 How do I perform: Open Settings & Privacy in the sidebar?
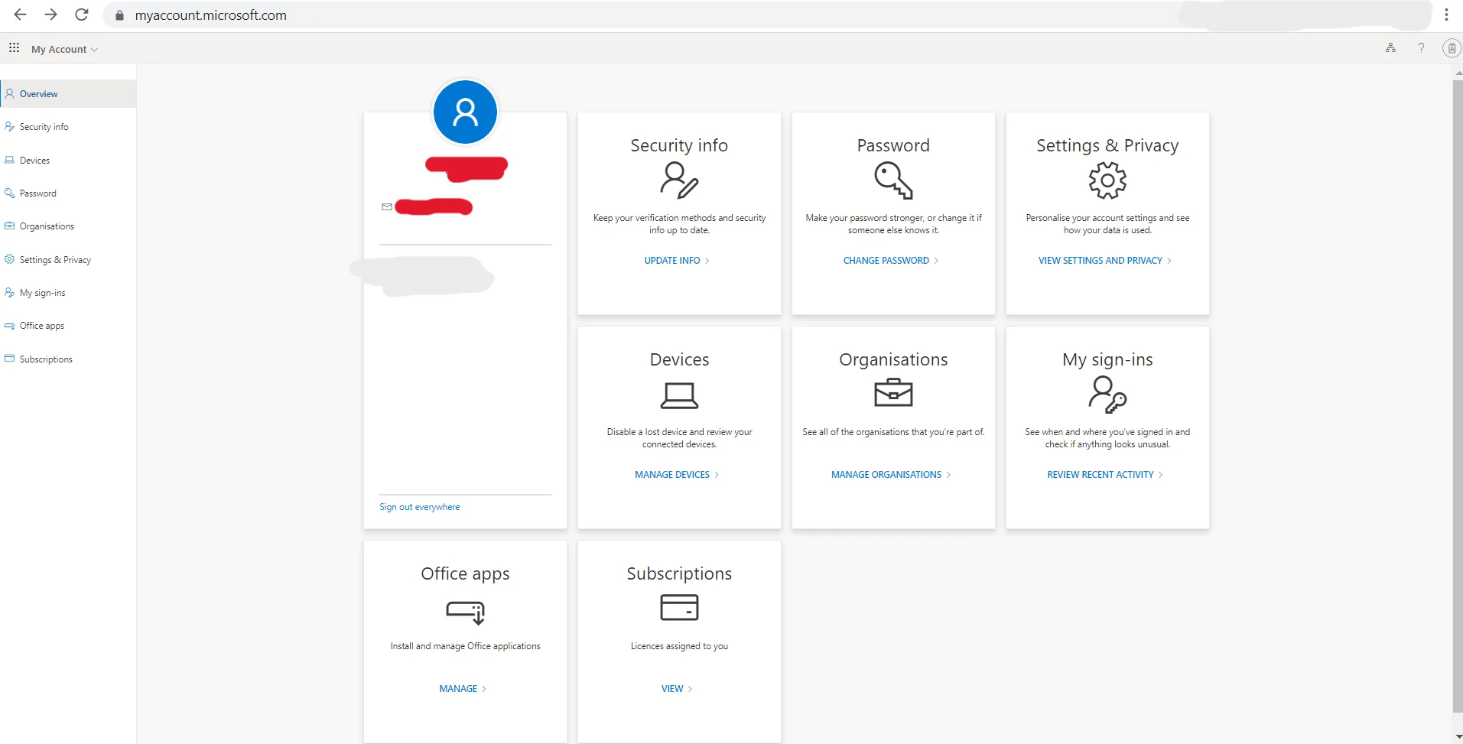pyautogui.click(x=68, y=260)
